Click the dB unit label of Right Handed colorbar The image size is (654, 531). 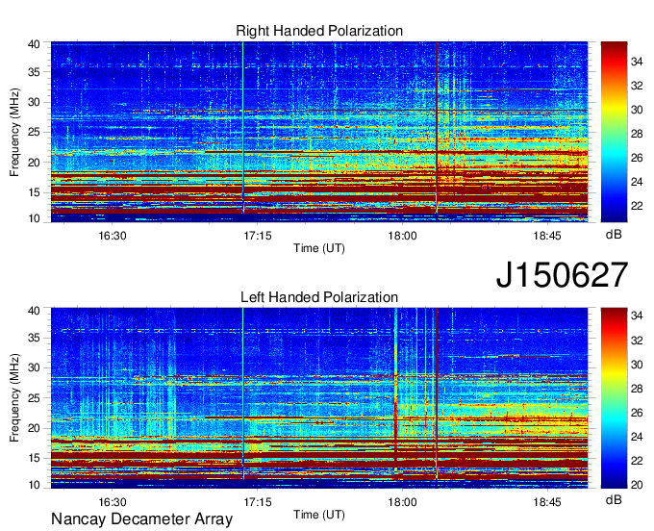(x=614, y=235)
